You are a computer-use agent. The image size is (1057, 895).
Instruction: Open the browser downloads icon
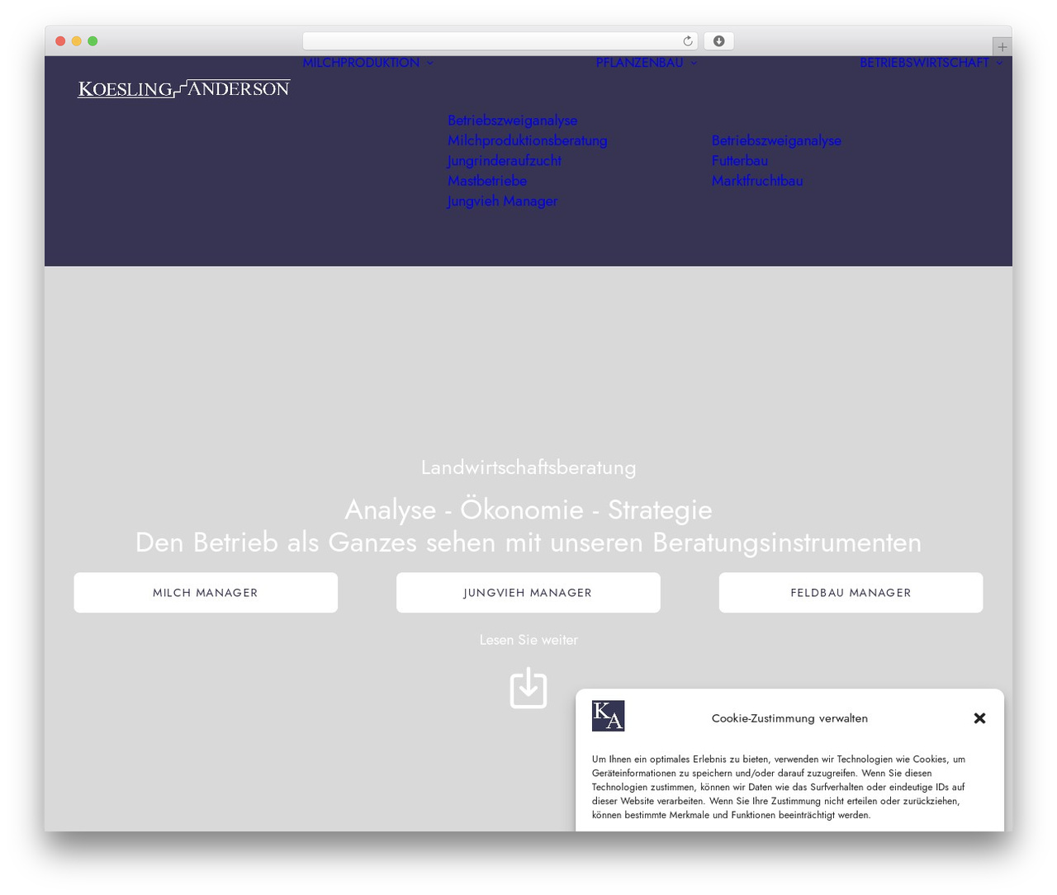[x=718, y=41]
